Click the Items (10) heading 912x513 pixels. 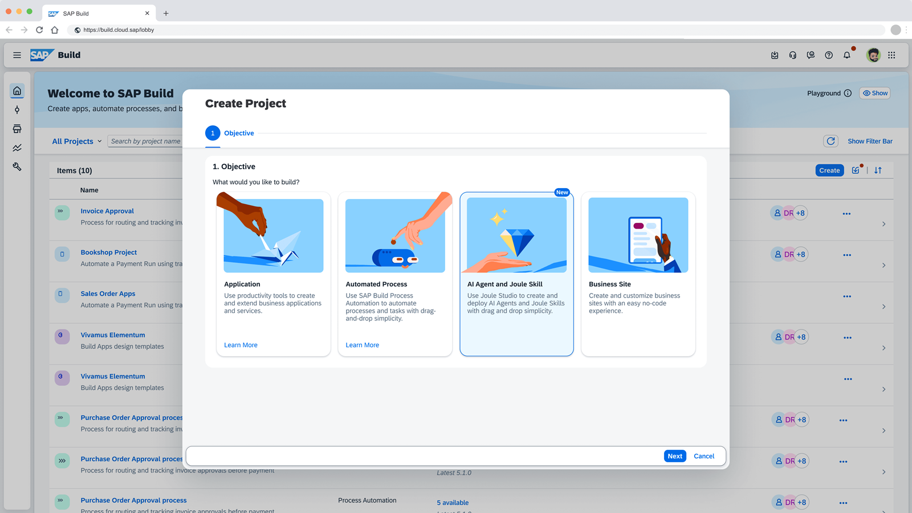pos(75,170)
